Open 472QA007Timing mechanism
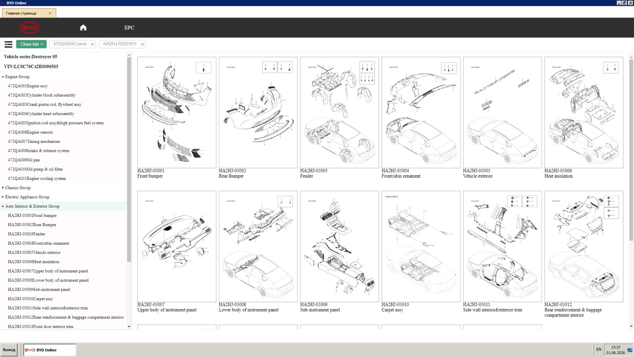 (34, 142)
